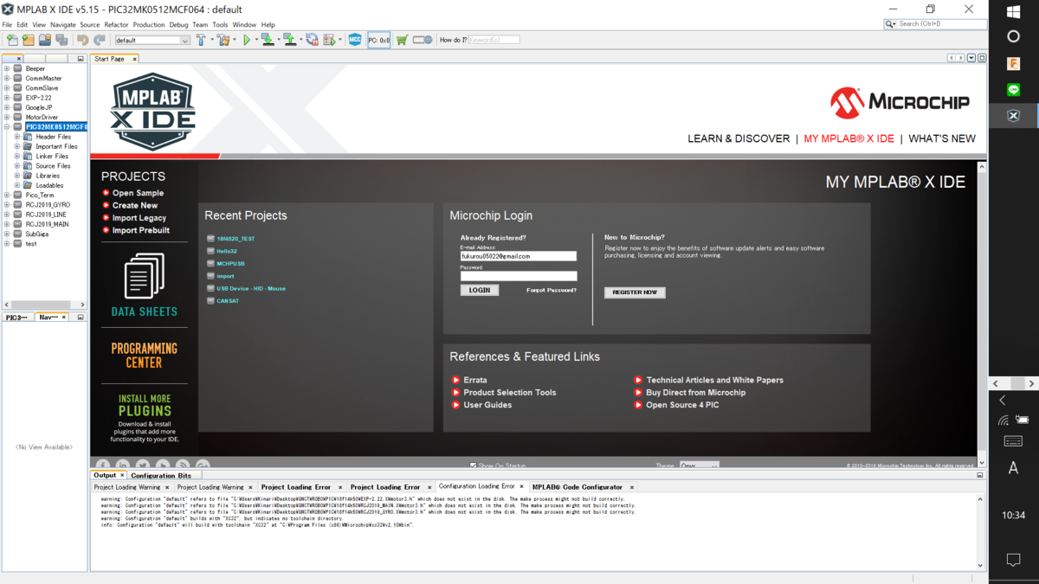This screenshot has height=584, width=1039.
Task: Click the touch keyboard tray icon
Action: pyautogui.click(x=1014, y=441)
